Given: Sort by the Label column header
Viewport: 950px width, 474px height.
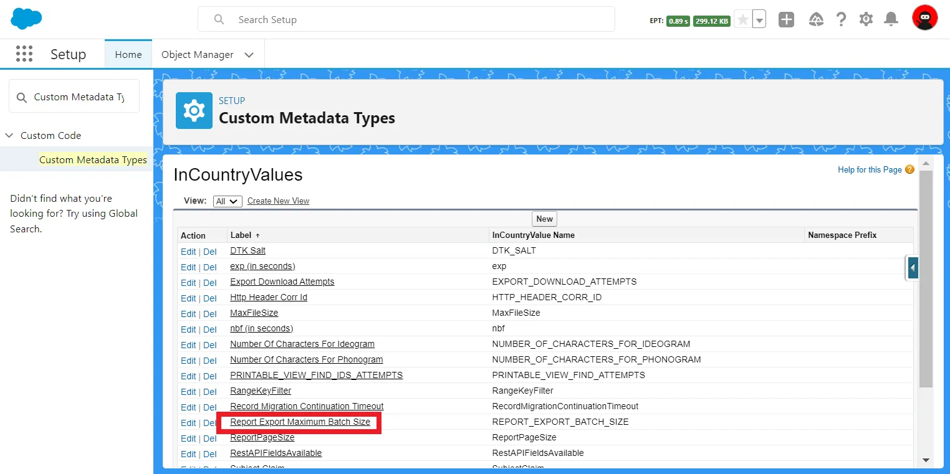Looking at the screenshot, I should pyautogui.click(x=242, y=235).
